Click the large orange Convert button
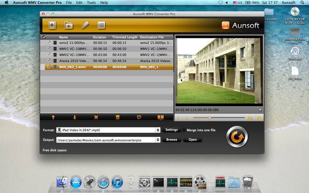Viewport: 309px width, 193px height. (x=237, y=137)
